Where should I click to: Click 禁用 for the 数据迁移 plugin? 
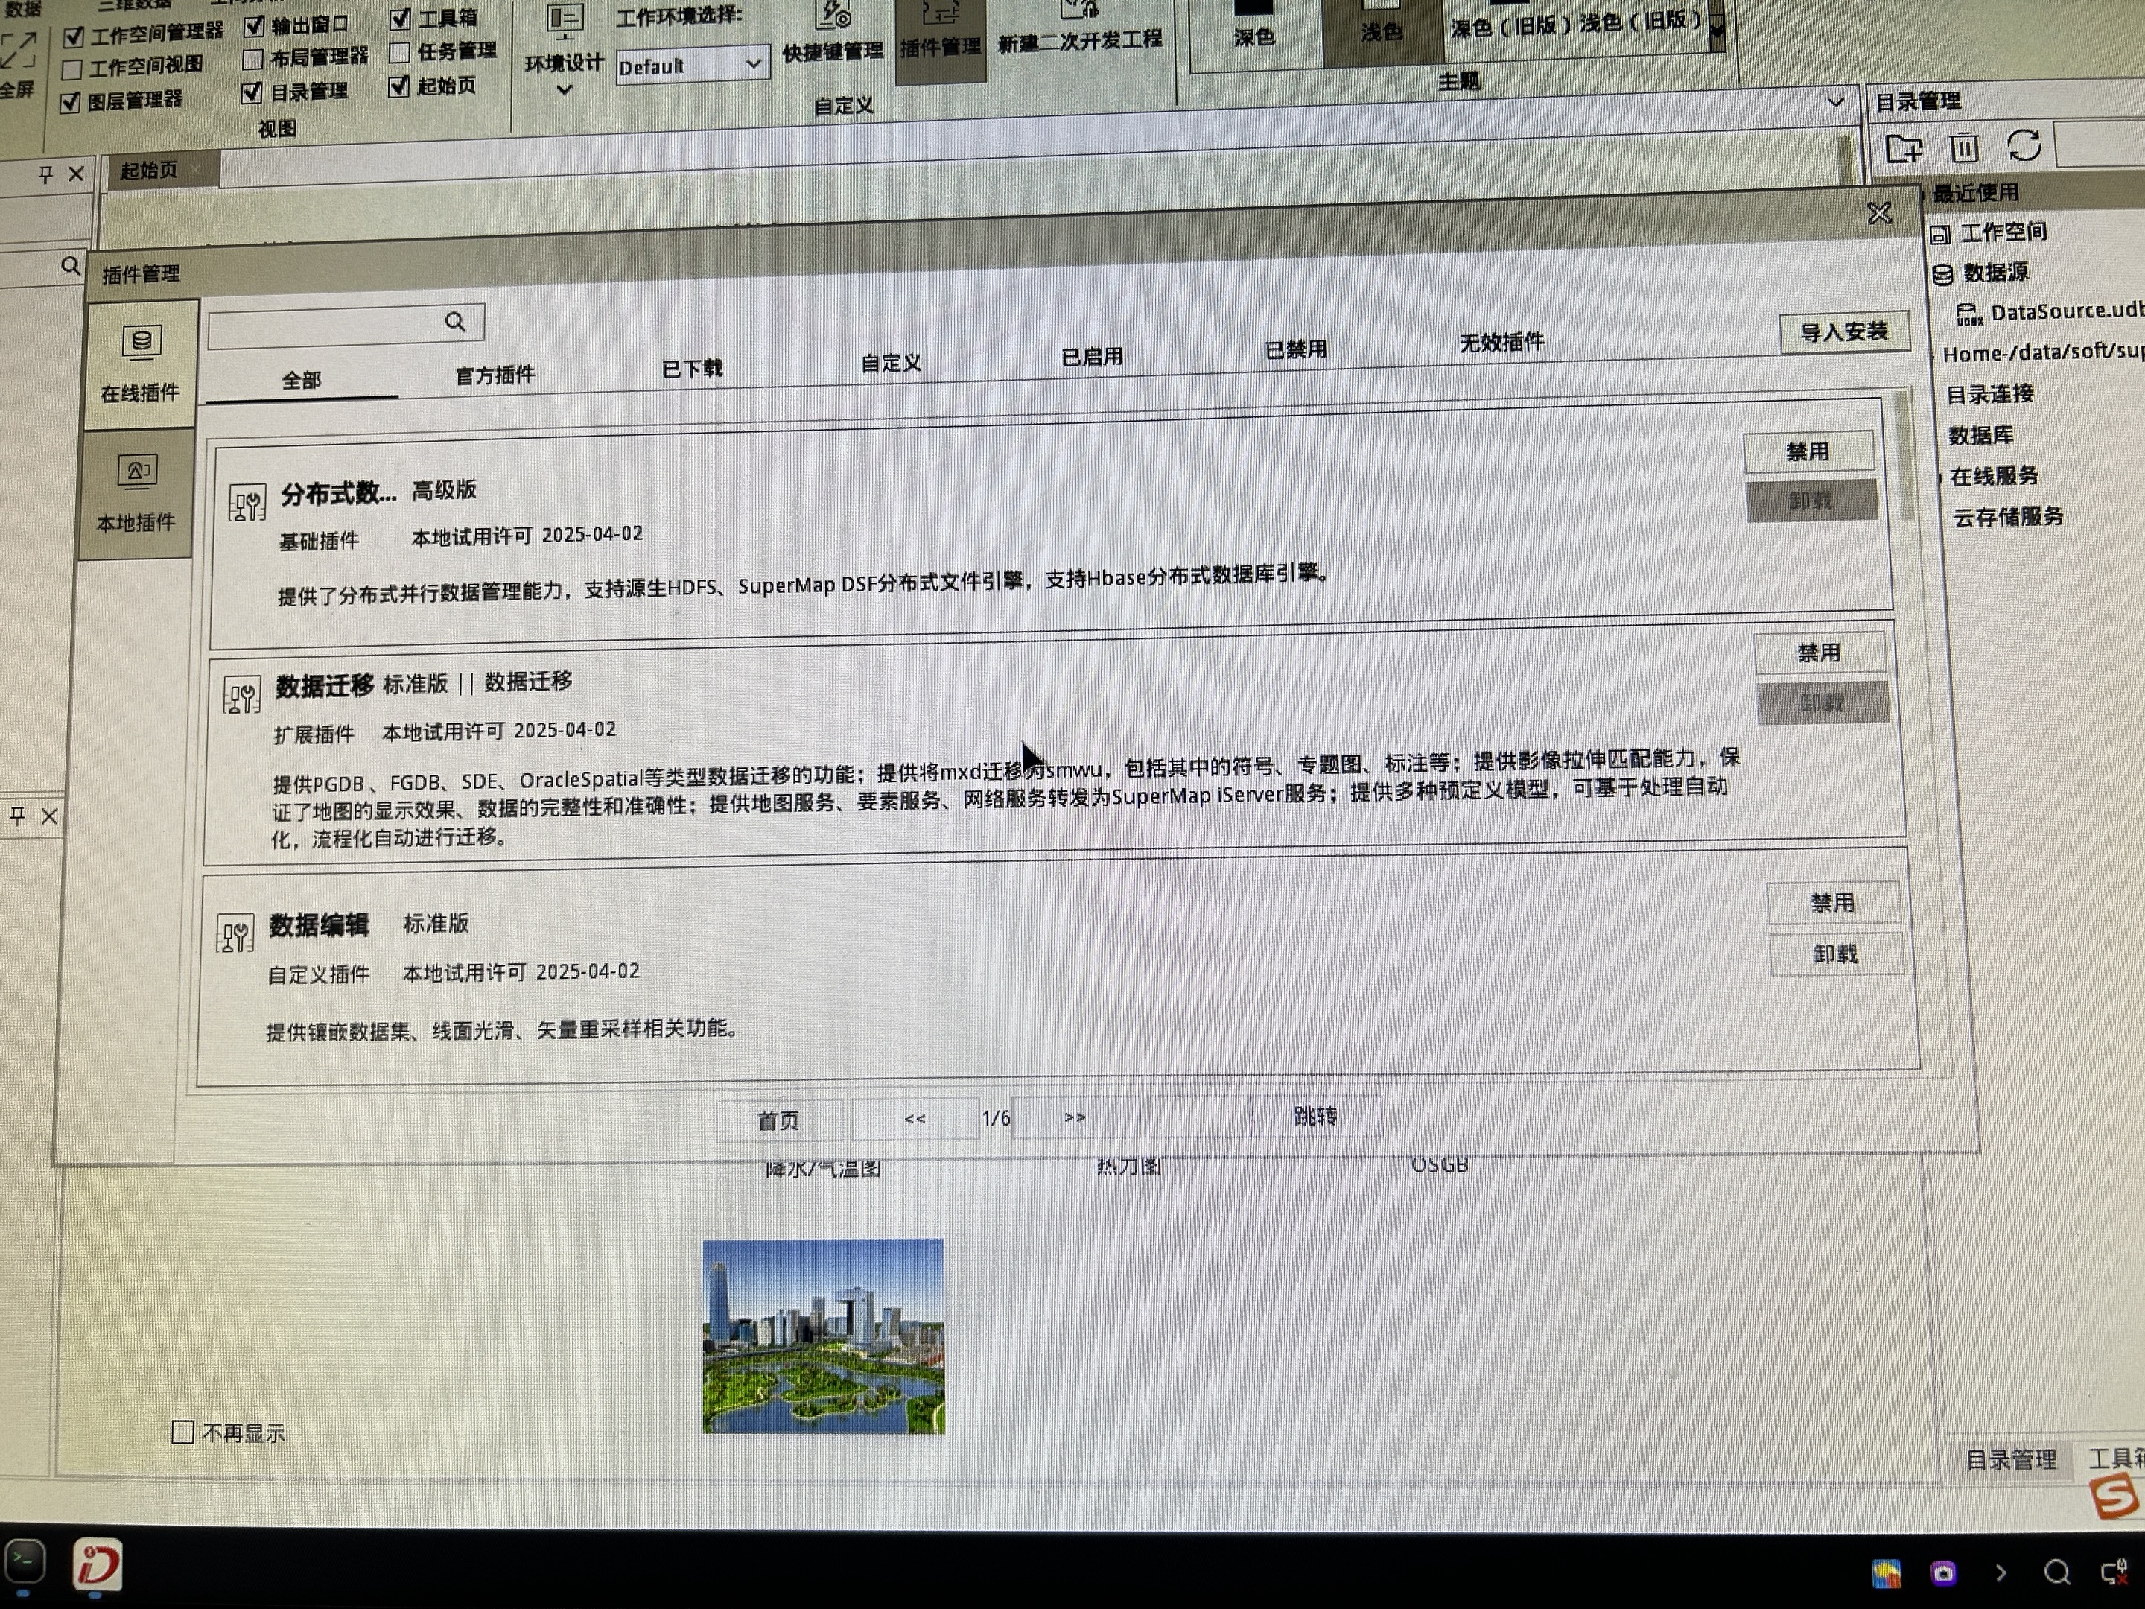point(1820,653)
